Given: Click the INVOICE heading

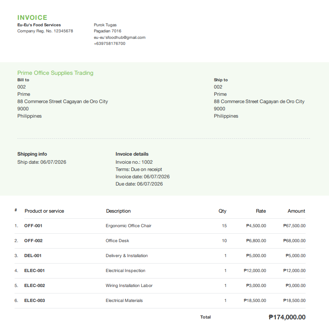Looking at the screenshot, I should pyautogui.click(x=32, y=17).
